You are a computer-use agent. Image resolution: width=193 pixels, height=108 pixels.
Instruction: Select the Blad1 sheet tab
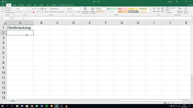click(13, 100)
